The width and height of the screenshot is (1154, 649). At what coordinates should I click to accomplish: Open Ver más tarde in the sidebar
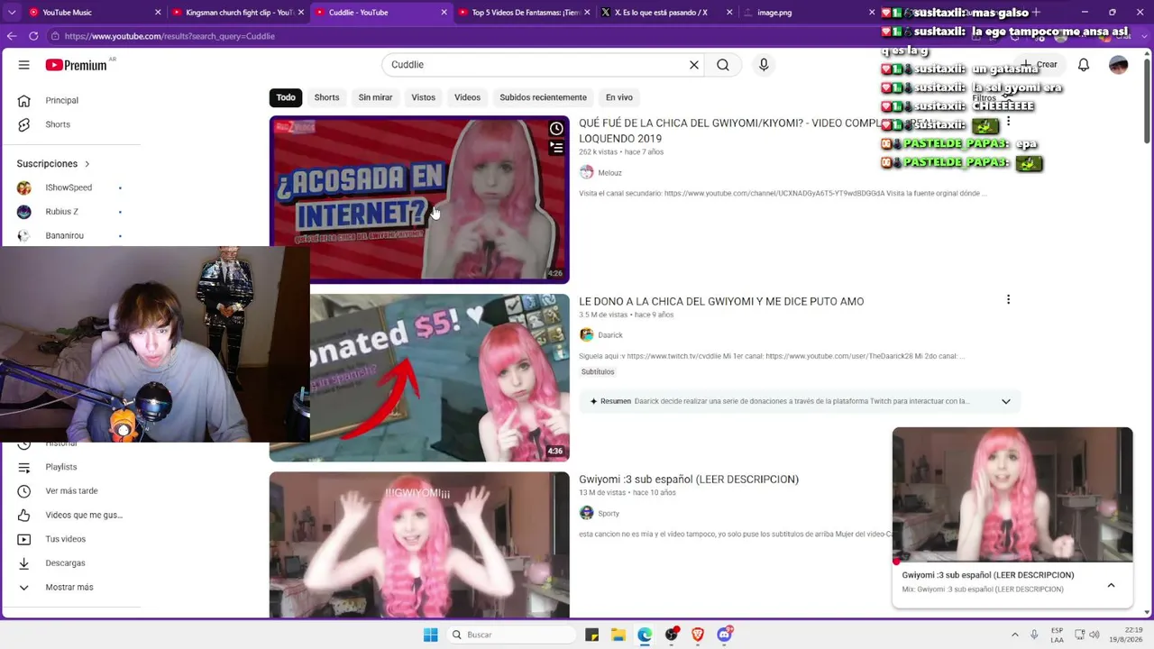[70, 491]
